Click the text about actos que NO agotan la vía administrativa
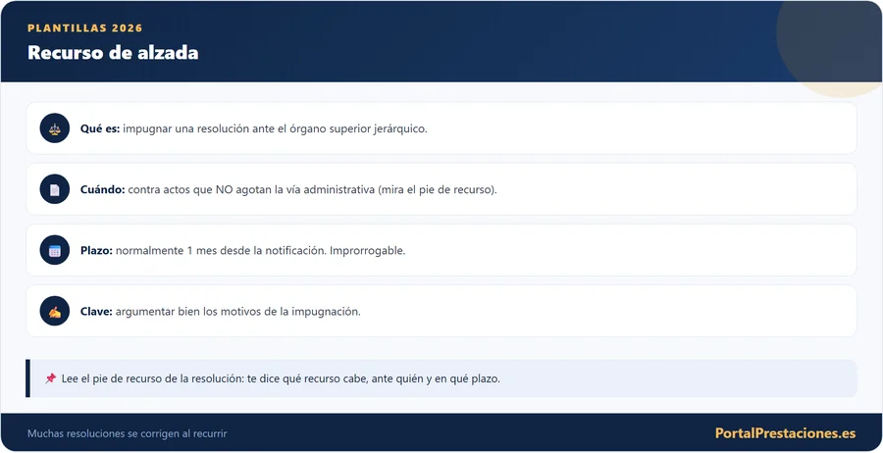 [x=312, y=189]
